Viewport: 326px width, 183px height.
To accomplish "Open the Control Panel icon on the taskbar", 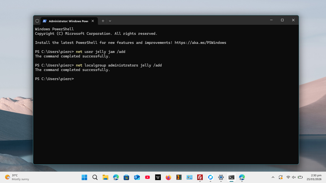I will pos(189,177).
